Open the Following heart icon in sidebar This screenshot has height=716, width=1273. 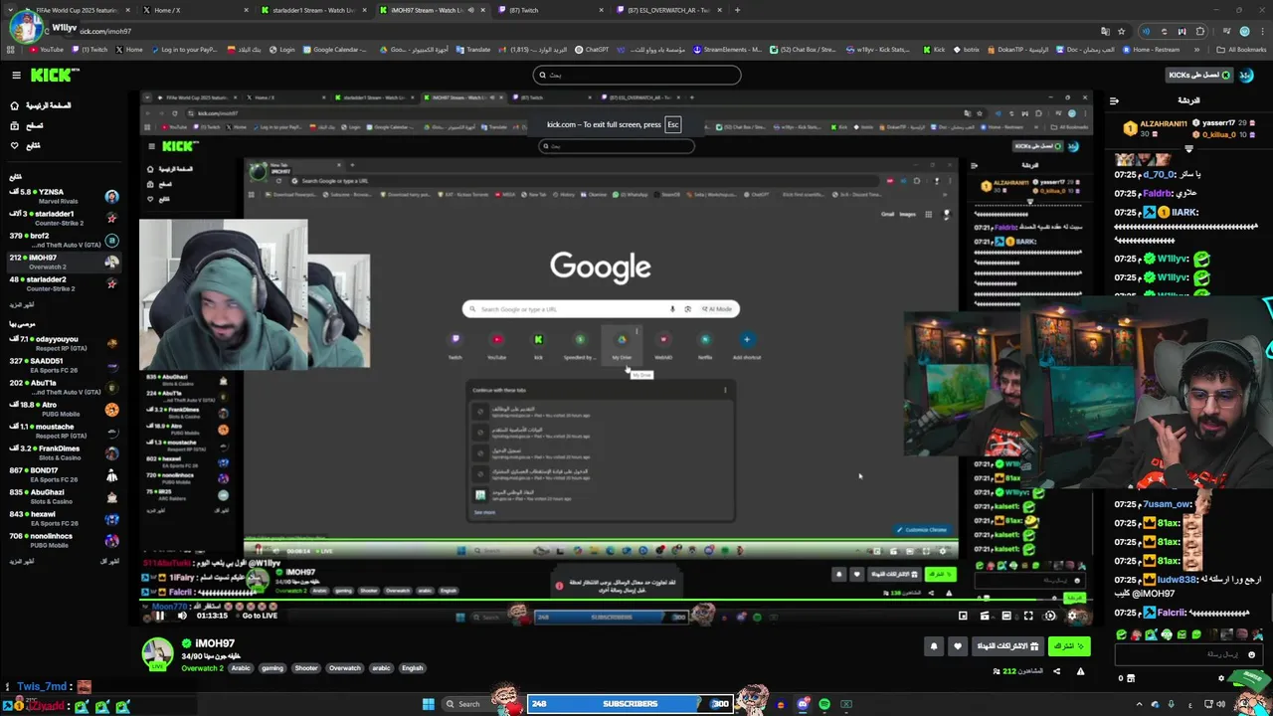(x=14, y=145)
